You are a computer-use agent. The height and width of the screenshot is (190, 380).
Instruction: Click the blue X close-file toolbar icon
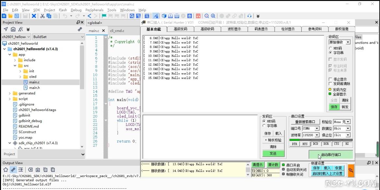34,16
